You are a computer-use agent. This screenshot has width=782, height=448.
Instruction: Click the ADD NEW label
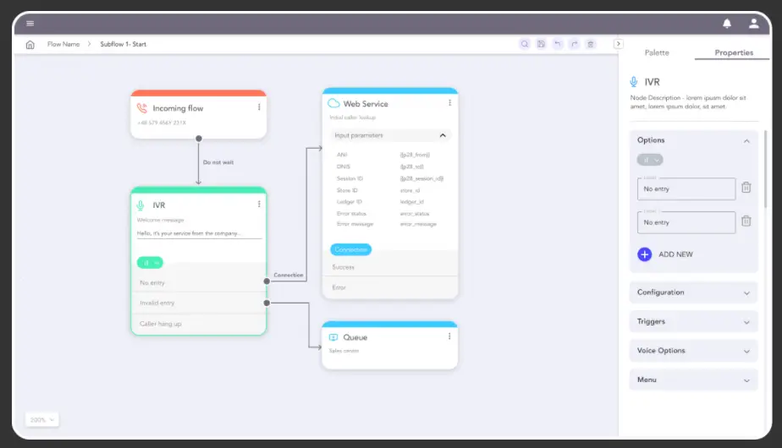675,254
